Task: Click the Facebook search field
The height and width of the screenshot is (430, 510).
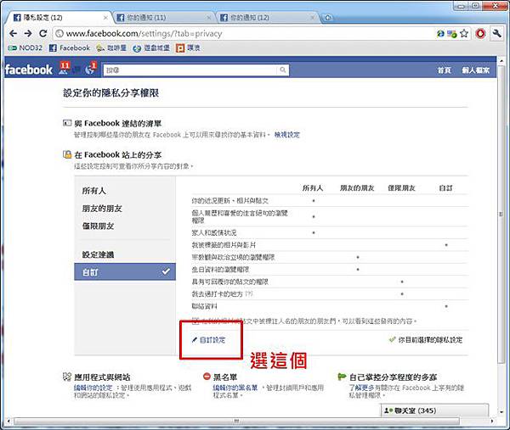Action: [x=191, y=70]
